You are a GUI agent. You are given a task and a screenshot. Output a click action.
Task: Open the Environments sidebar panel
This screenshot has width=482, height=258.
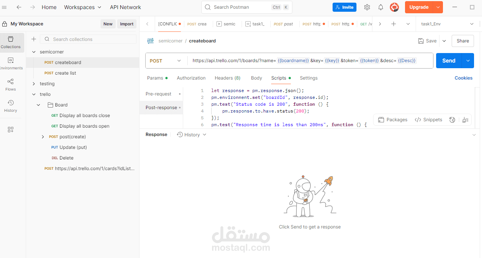(x=11, y=63)
